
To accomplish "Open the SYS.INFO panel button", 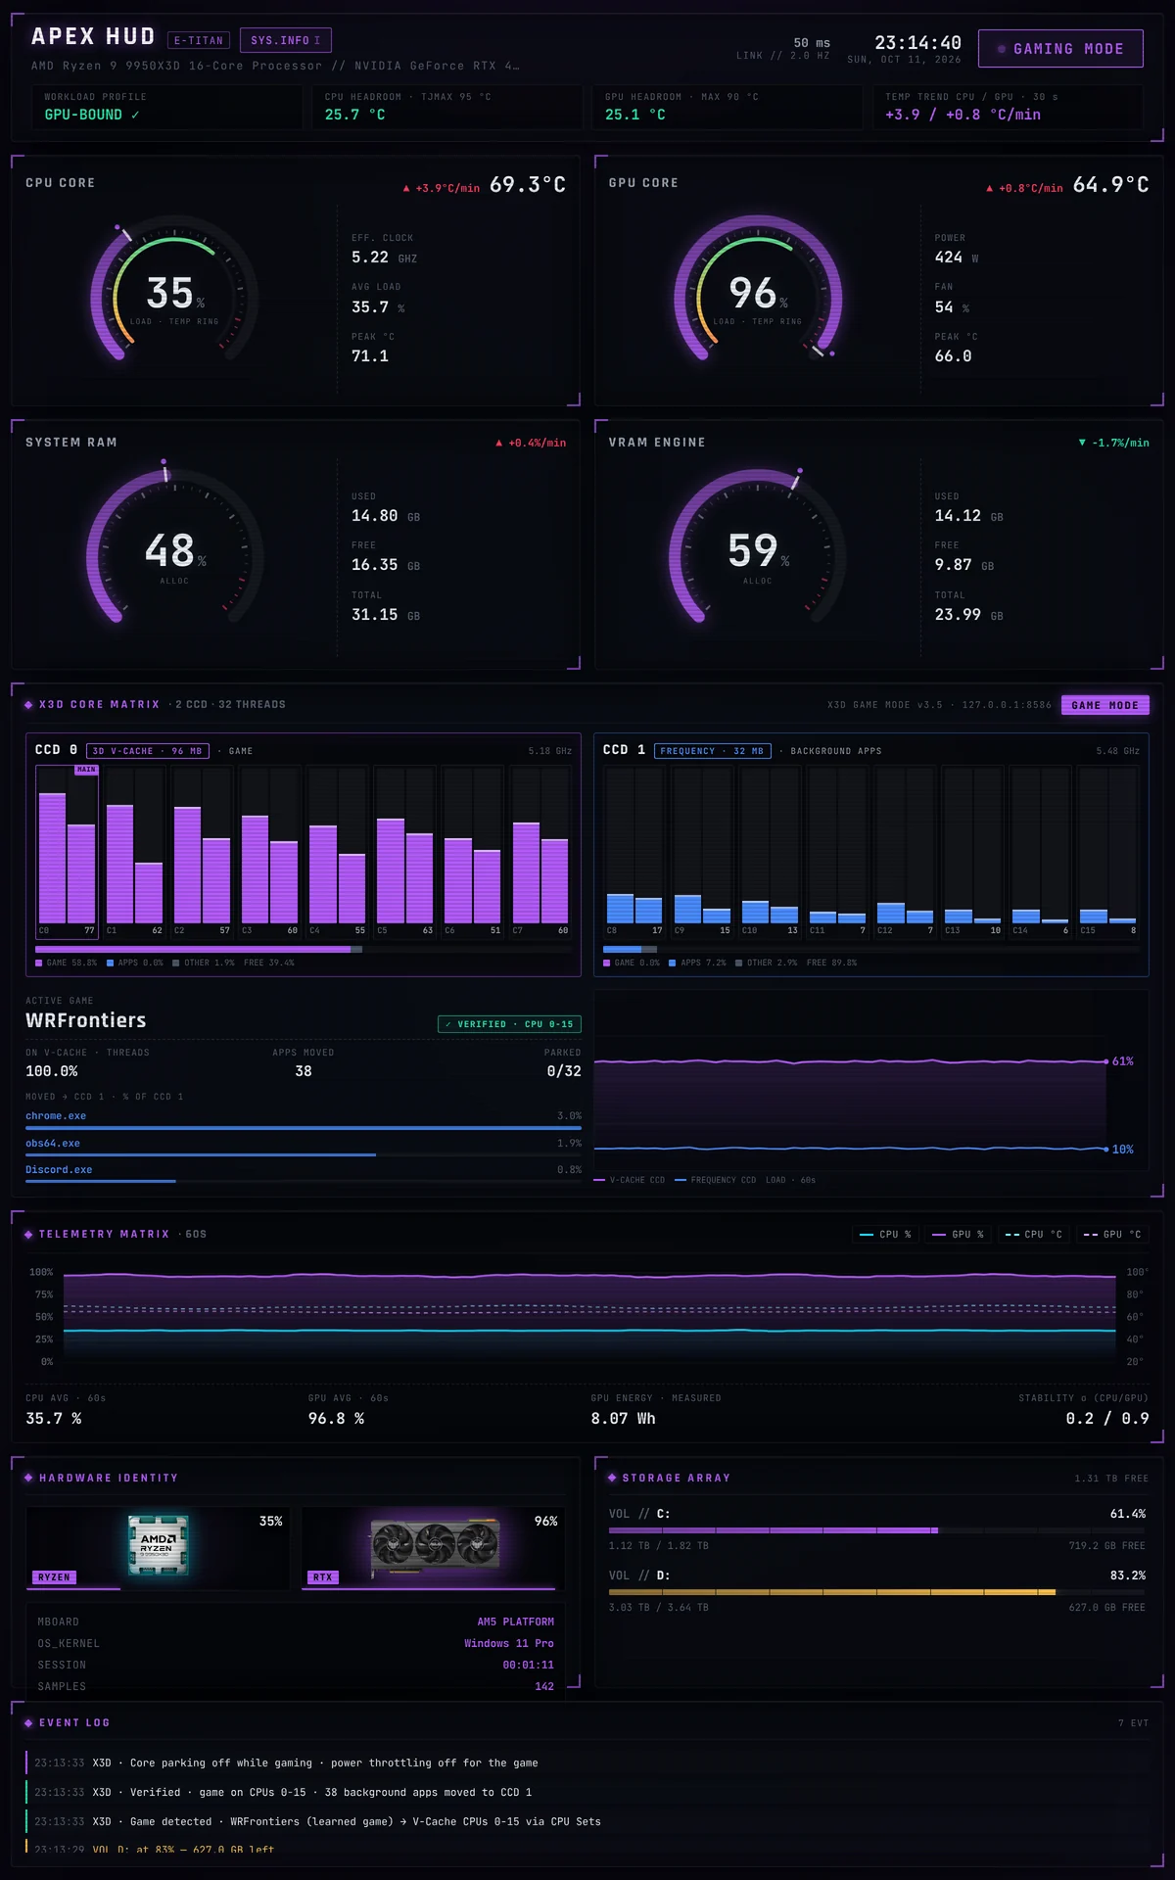I will pos(286,40).
